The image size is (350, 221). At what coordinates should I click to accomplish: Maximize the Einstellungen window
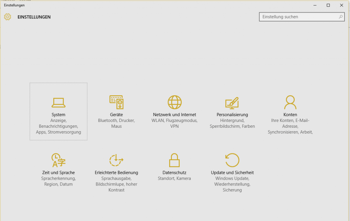[328, 5]
